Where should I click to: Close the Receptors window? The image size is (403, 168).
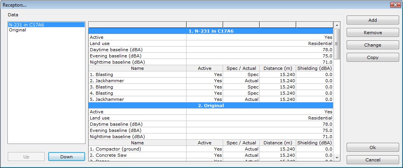395,4
